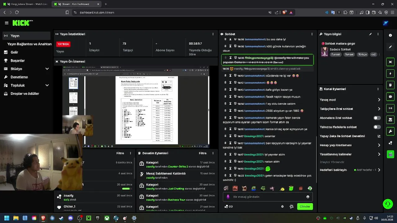The width and height of the screenshot is (397, 223).
Task: Open Kanal Eylemleri three-dot menu
Action: [x=378, y=89]
